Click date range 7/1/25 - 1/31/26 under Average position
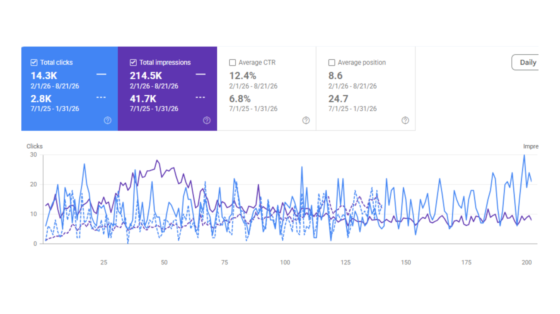 (x=352, y=109)
